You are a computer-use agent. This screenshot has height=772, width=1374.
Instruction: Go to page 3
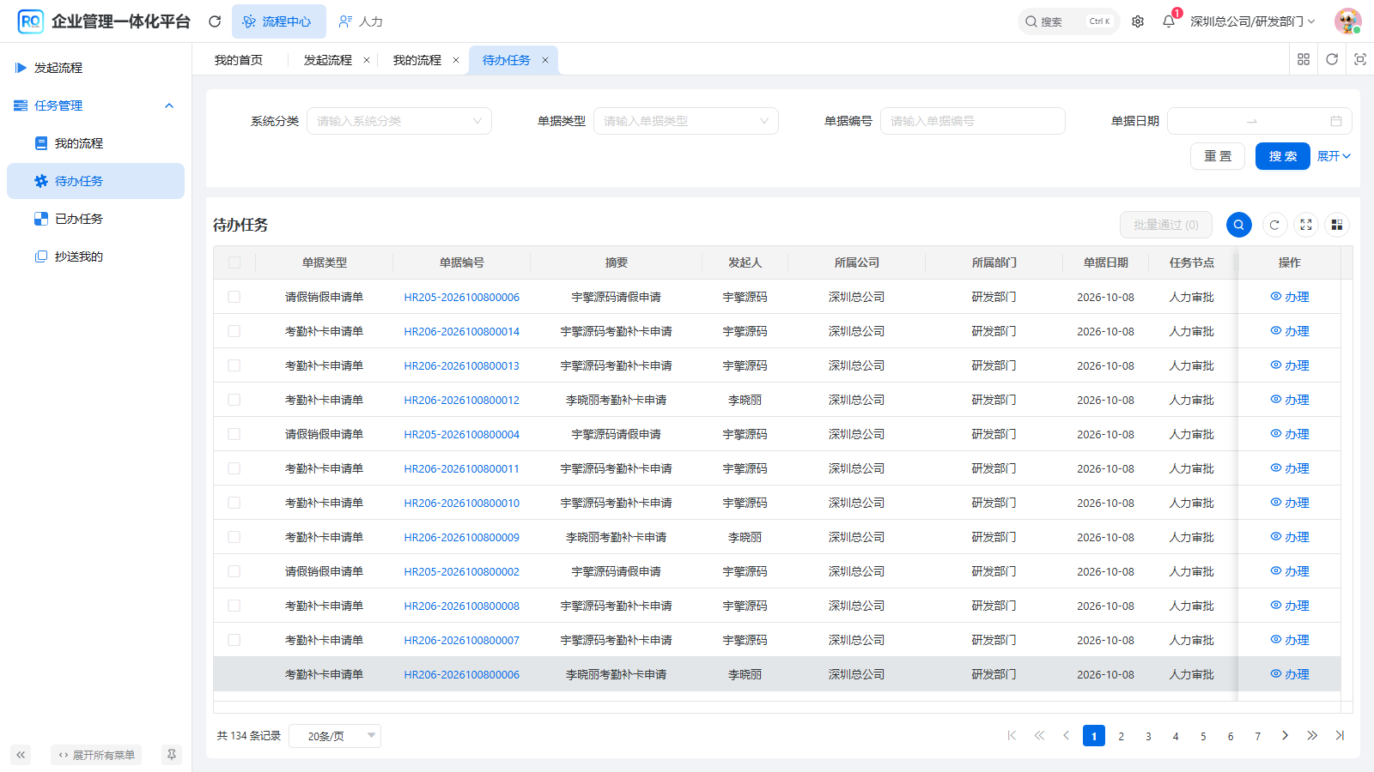point(1148,736)
